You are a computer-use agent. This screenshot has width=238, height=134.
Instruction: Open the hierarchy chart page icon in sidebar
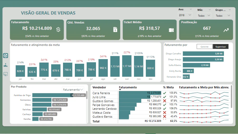coord(6,65)
